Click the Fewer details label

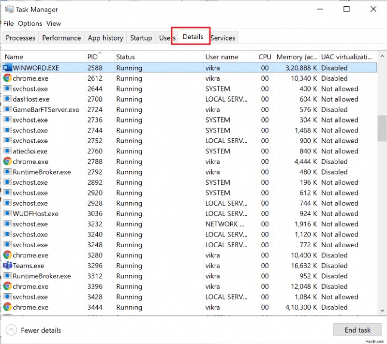41,330
